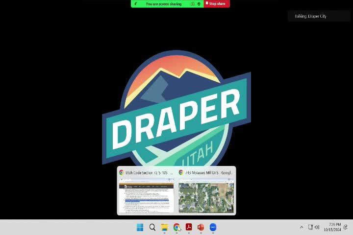
Task: Open Windows Search from the taskbar
Action: (x=152, y=227)
